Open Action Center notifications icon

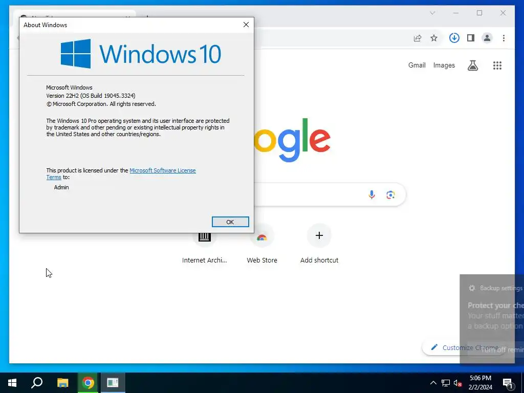tap(508, 383)
